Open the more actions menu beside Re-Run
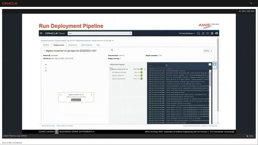258x145 pixels. (x=211, y=51)
